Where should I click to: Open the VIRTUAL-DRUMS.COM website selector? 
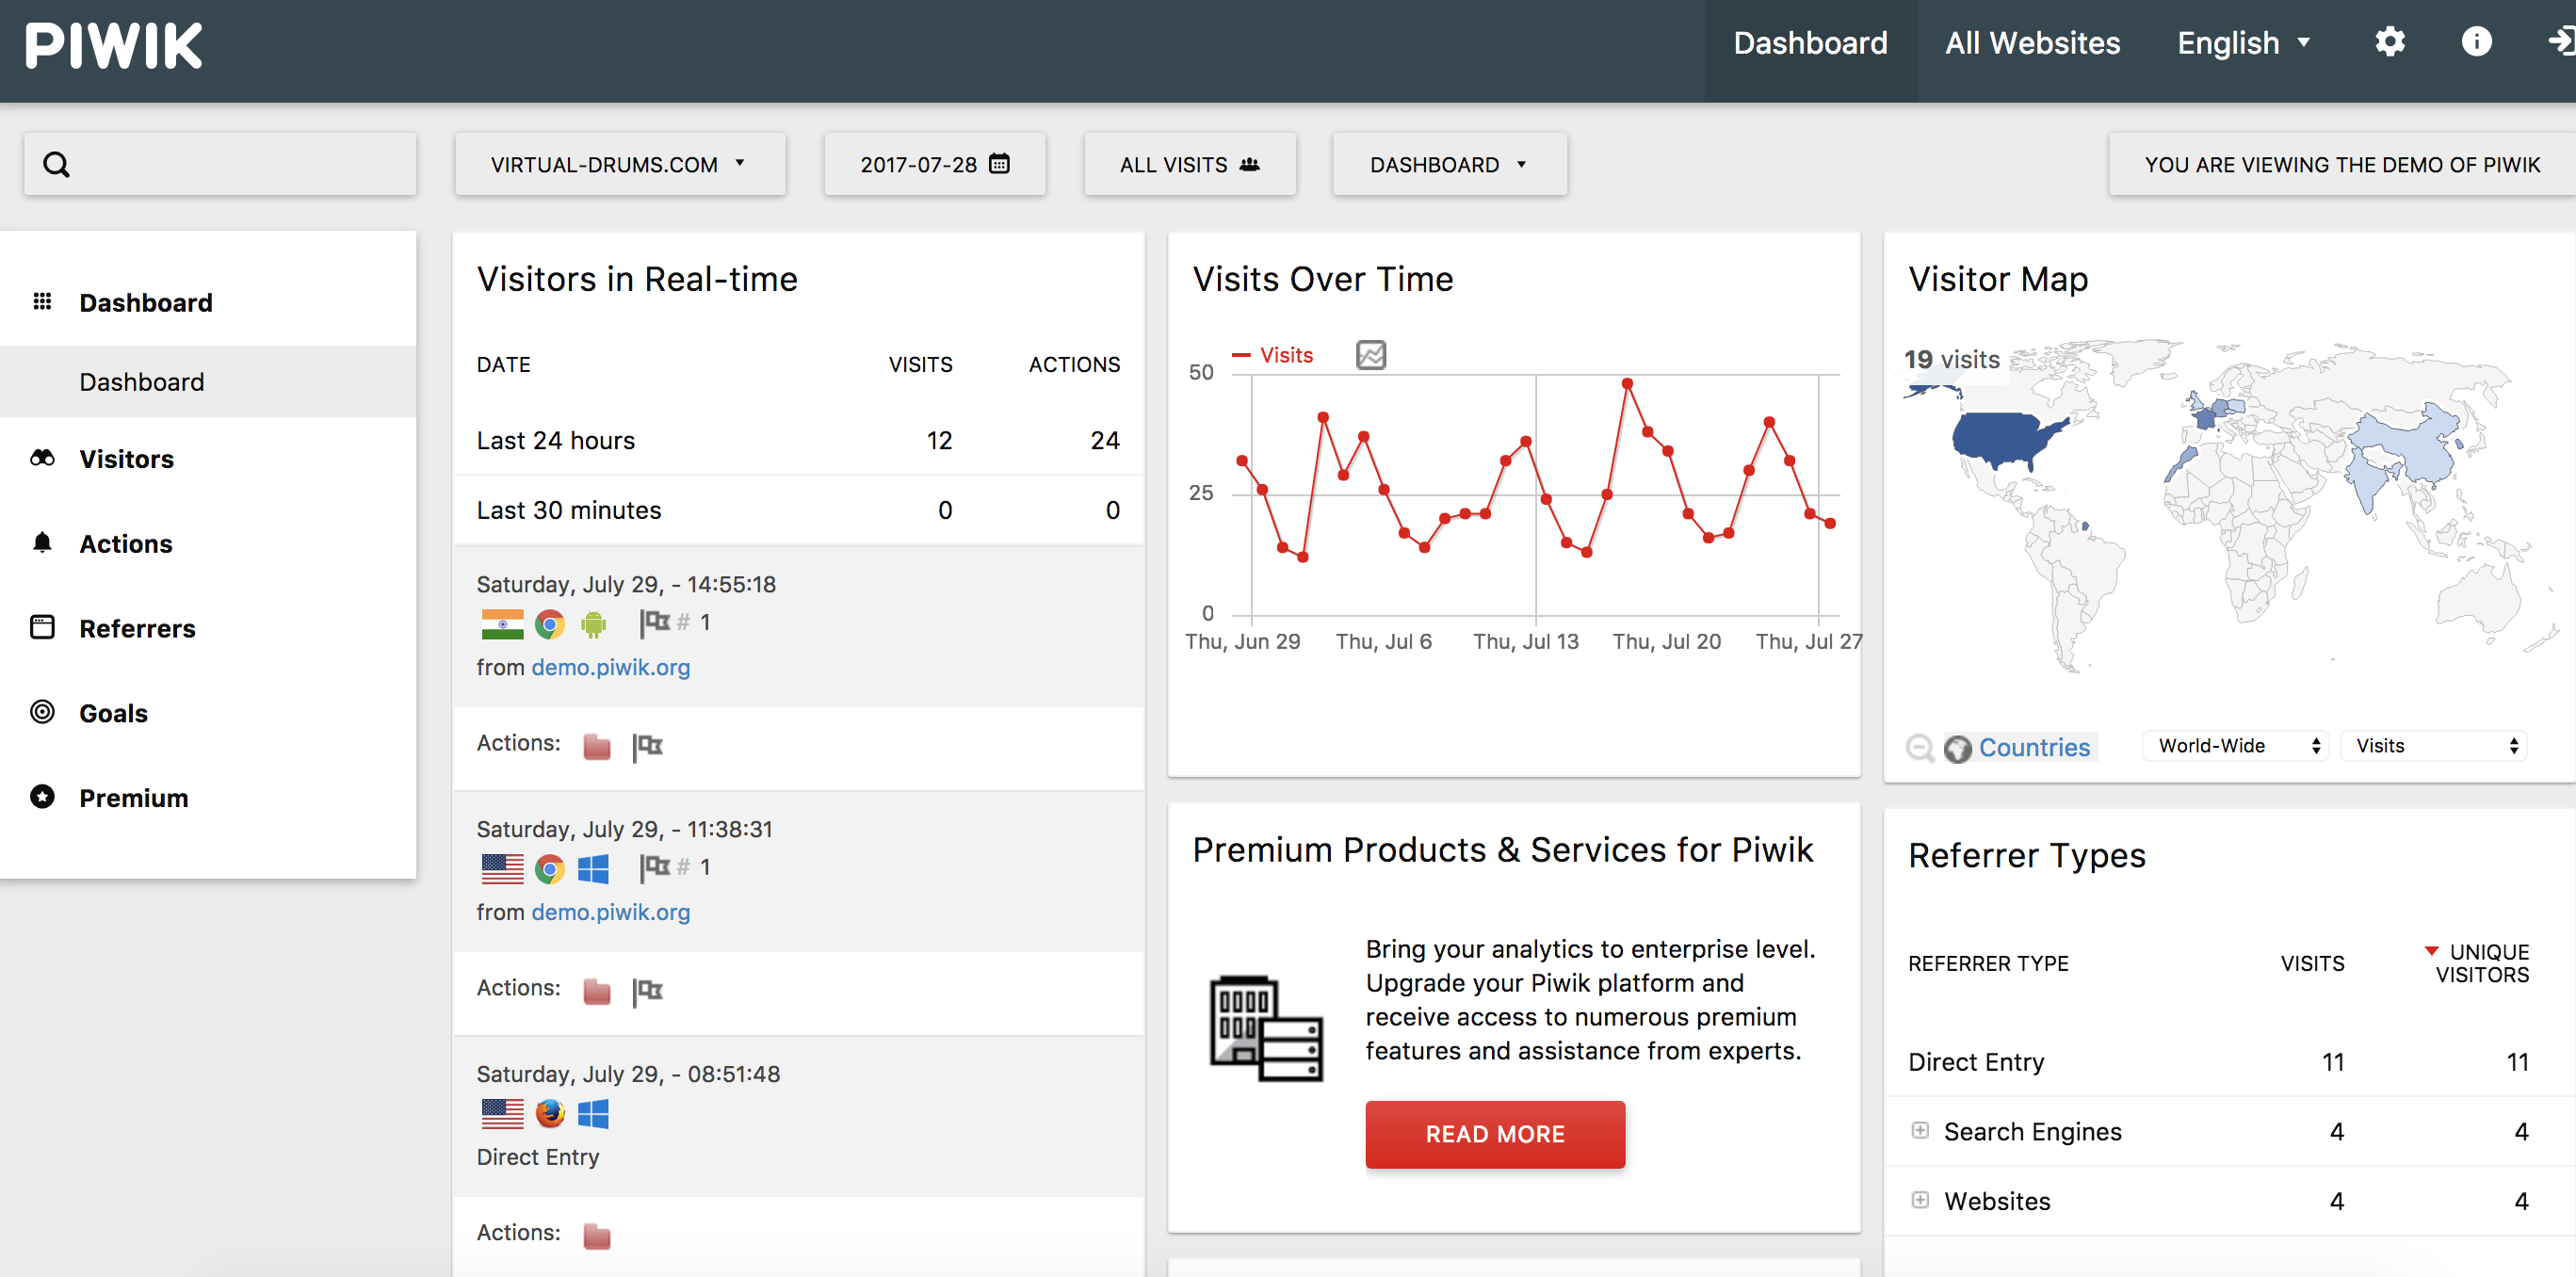pos(620,164)
